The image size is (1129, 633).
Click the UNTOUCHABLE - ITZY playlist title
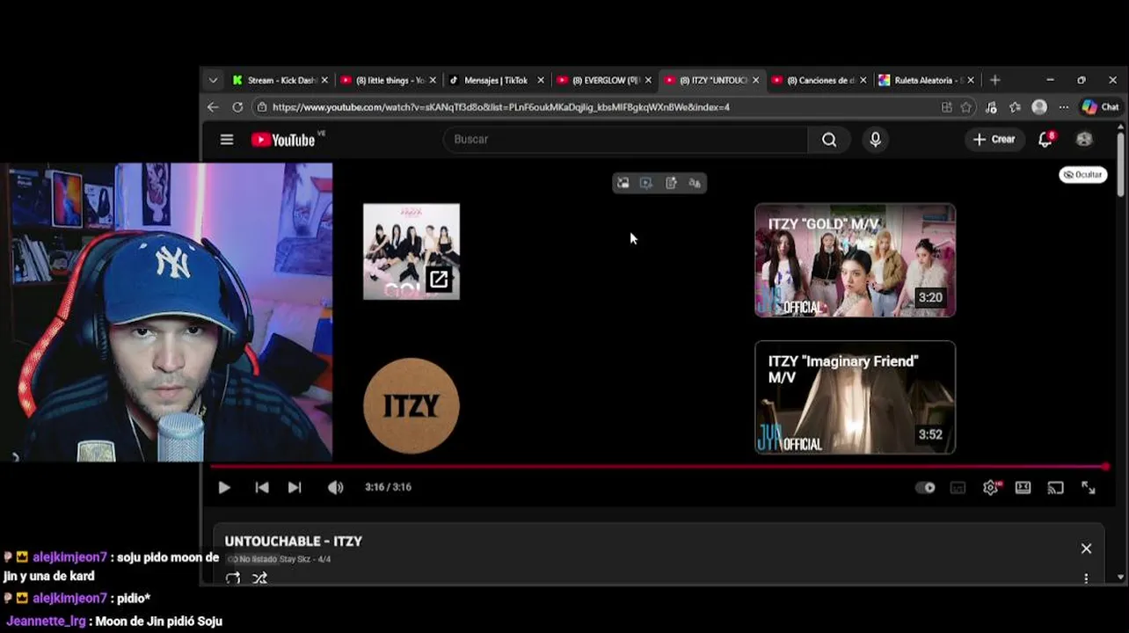click(x=293, y=542)
